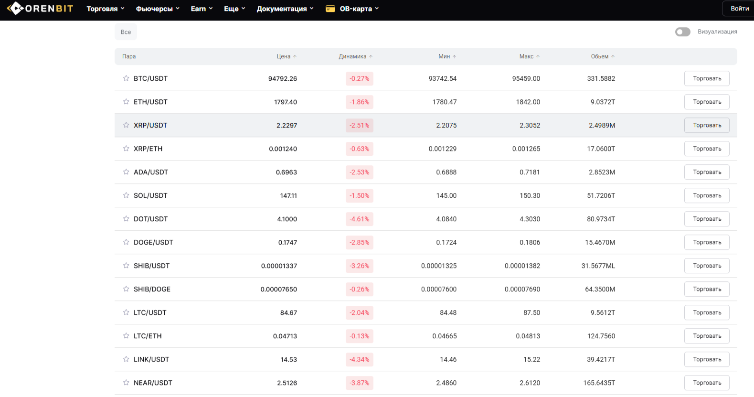Sort by the Объем column header

point(603,56)
